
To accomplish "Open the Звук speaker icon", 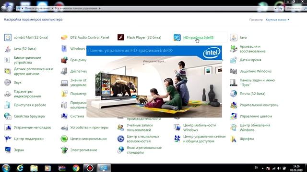I will tap(8, 83).
